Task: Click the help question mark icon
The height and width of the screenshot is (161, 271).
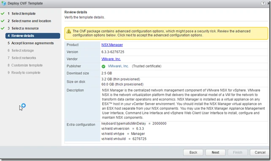Action: (263, 3)
